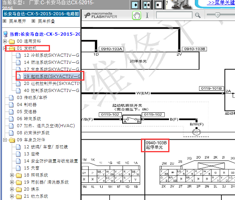
Task: Click the 起动机联锁开关 switch symbol
Action: [x=132, y=119]
